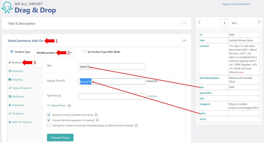Uncheck Remove currency symbols from price
This screenshot has height=143, width=264.
pyautogui.click(x=49, y=115)
